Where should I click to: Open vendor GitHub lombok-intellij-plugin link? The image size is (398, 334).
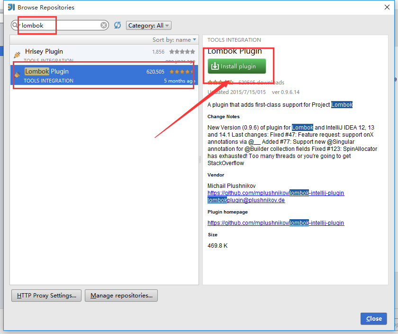pos(276,193)
